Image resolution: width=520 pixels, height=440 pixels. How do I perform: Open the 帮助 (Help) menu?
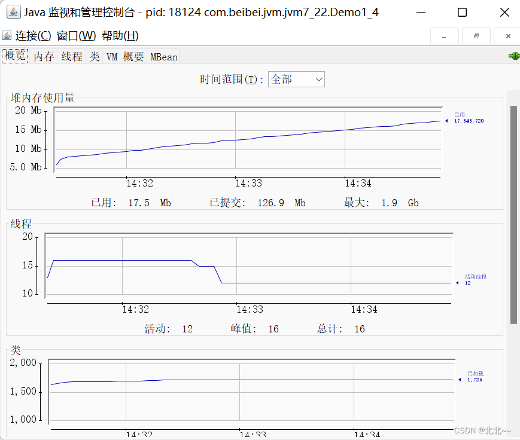click(x=120, y=36)
